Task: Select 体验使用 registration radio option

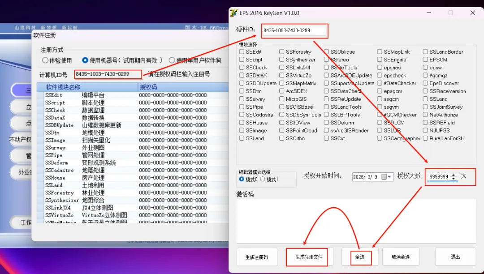Action: tap(45, 60)
